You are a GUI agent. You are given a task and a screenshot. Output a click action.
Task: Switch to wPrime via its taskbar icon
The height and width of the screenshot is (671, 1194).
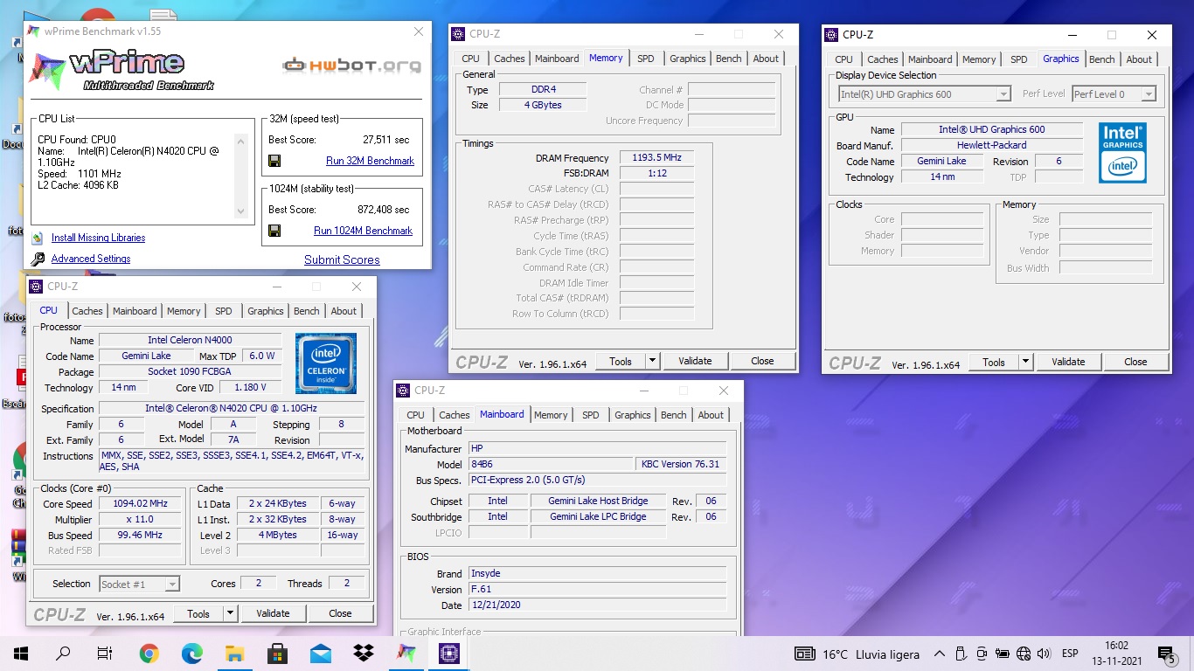point(406,653)
